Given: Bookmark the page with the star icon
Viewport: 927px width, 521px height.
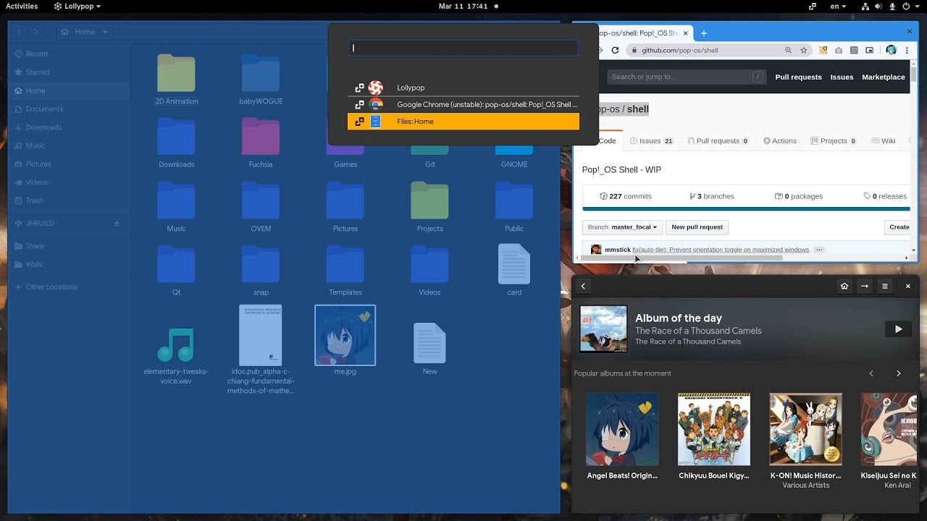Looking at the screenshot, I should (804, 51).
